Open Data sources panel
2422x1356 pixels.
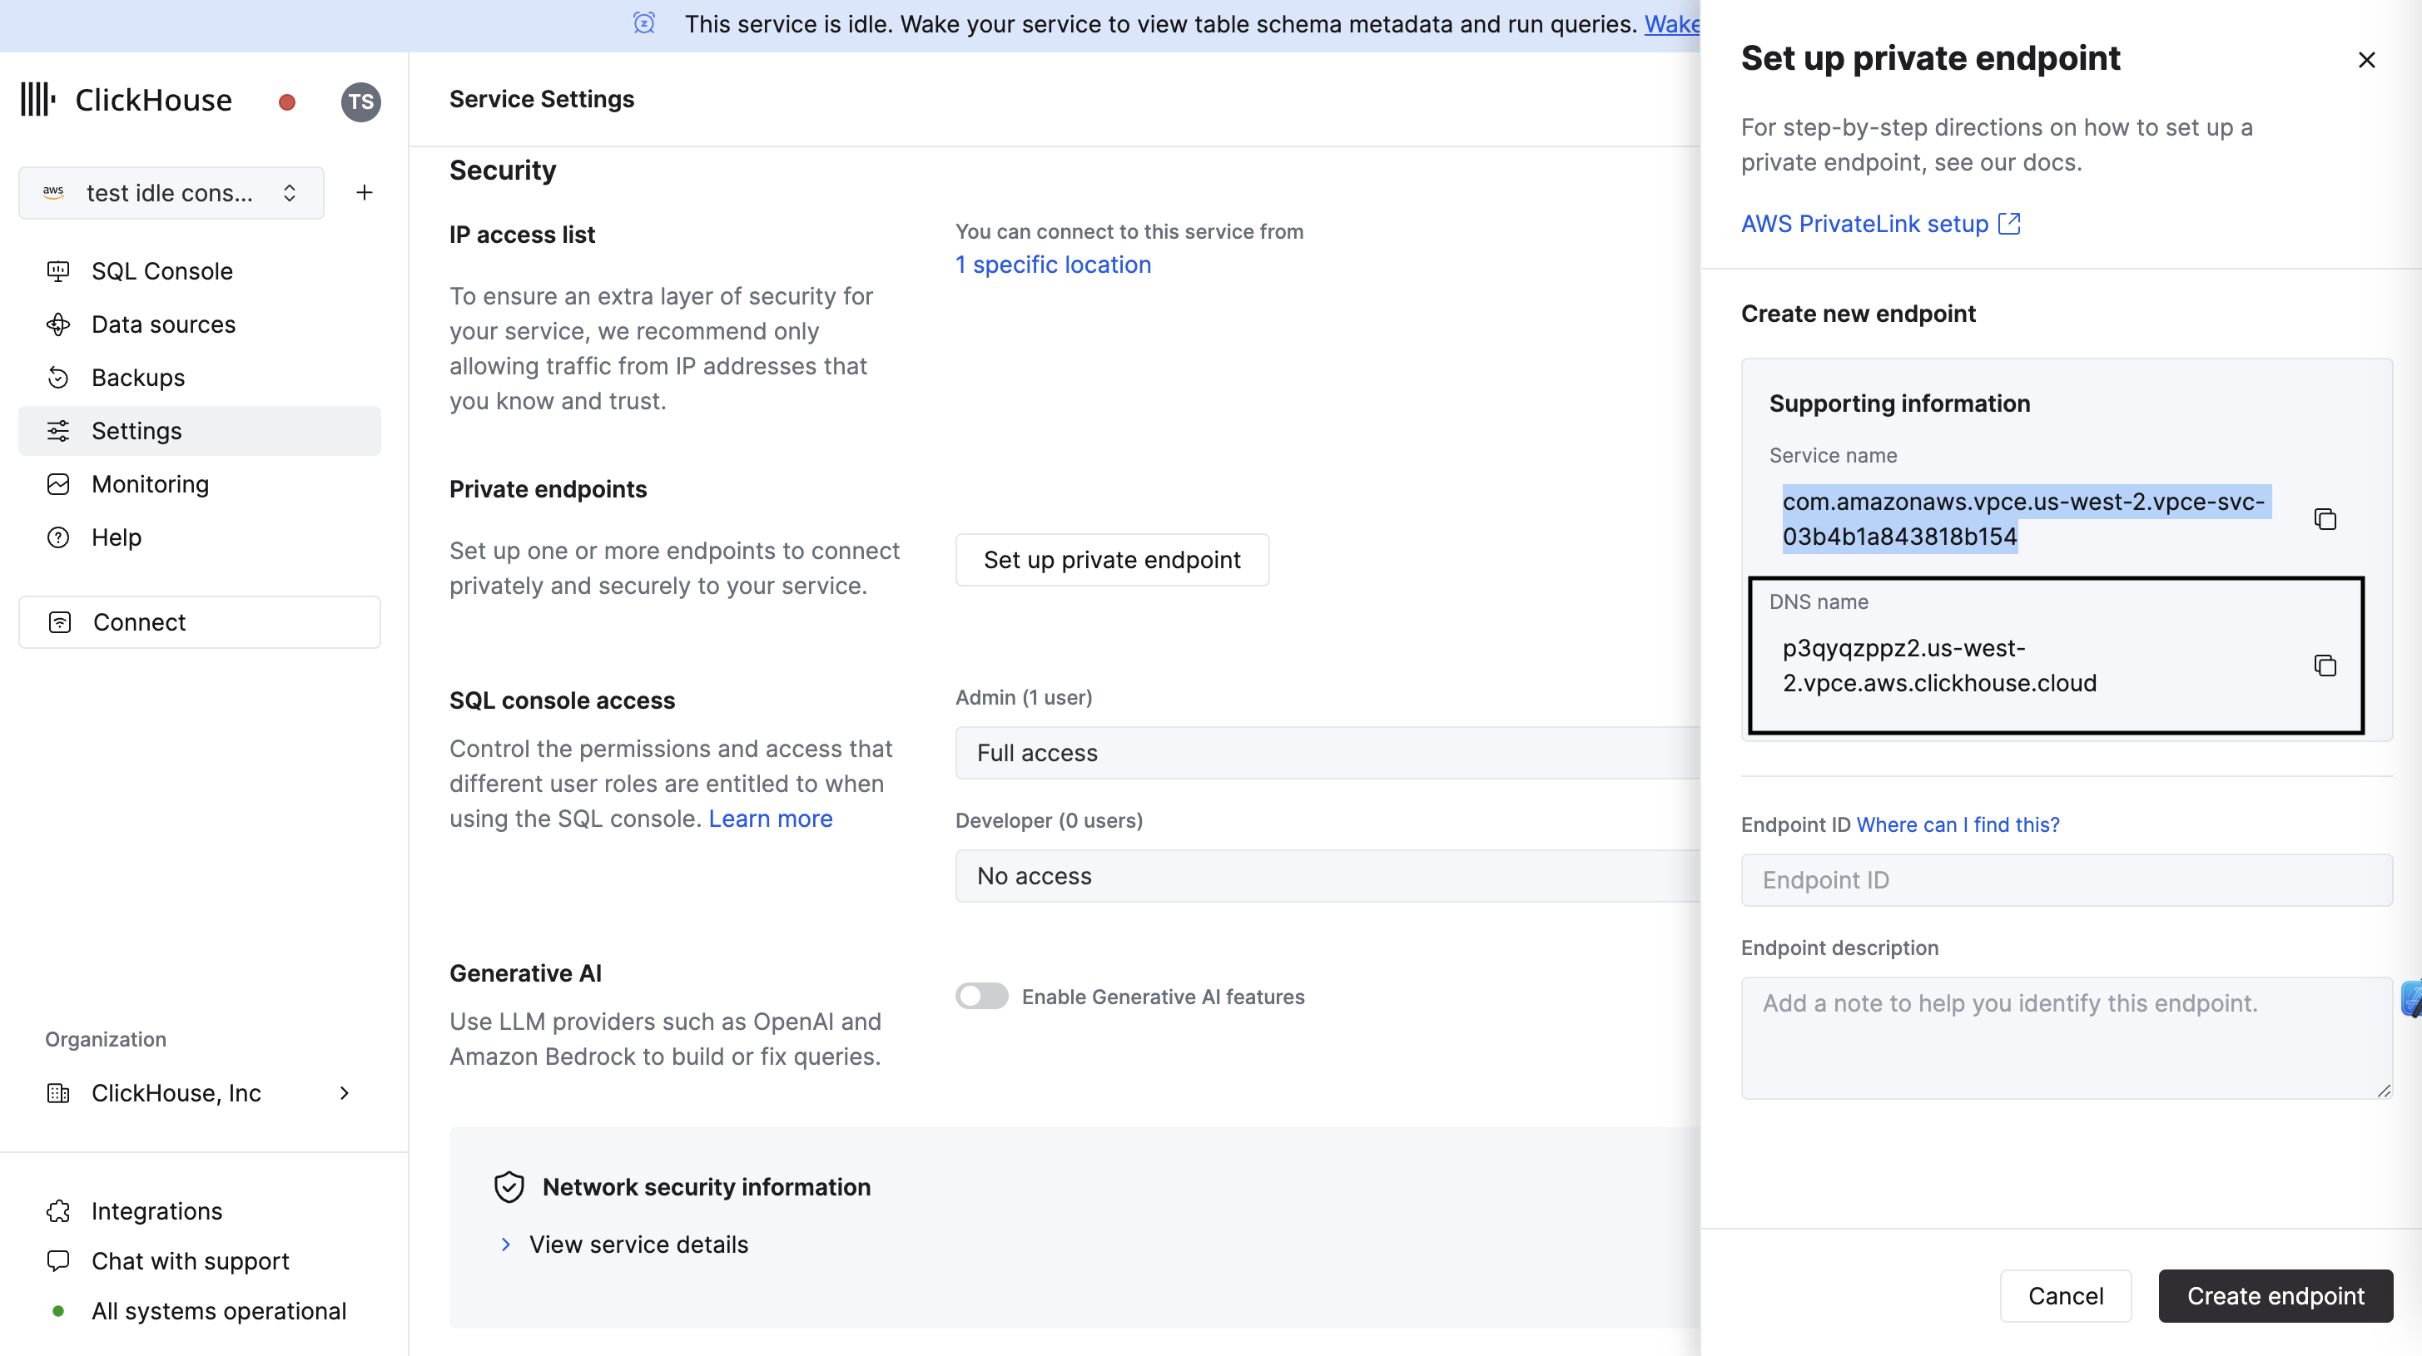click(x=165, y=324)
